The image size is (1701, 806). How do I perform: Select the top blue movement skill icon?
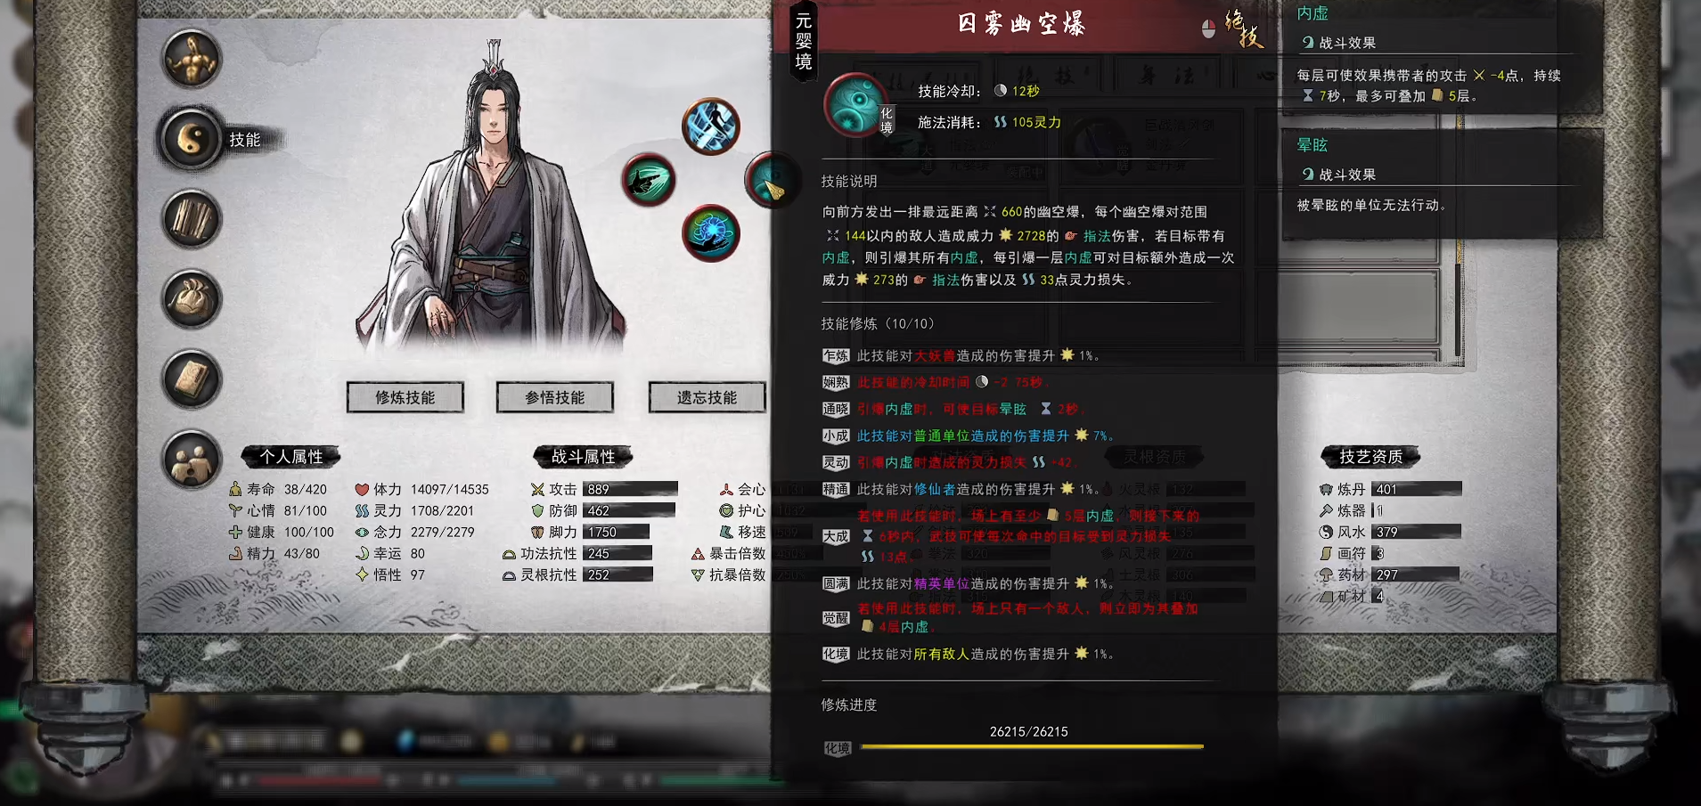click(711, 126)
